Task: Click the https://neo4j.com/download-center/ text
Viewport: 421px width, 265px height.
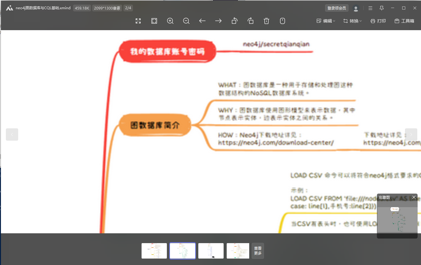Action: tap(276, 143)
